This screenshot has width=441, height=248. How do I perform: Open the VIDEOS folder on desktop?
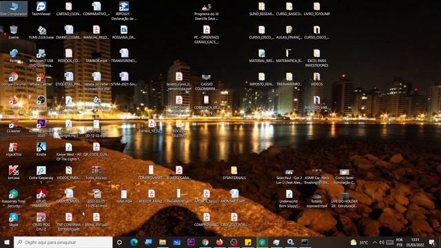[317, 79]
